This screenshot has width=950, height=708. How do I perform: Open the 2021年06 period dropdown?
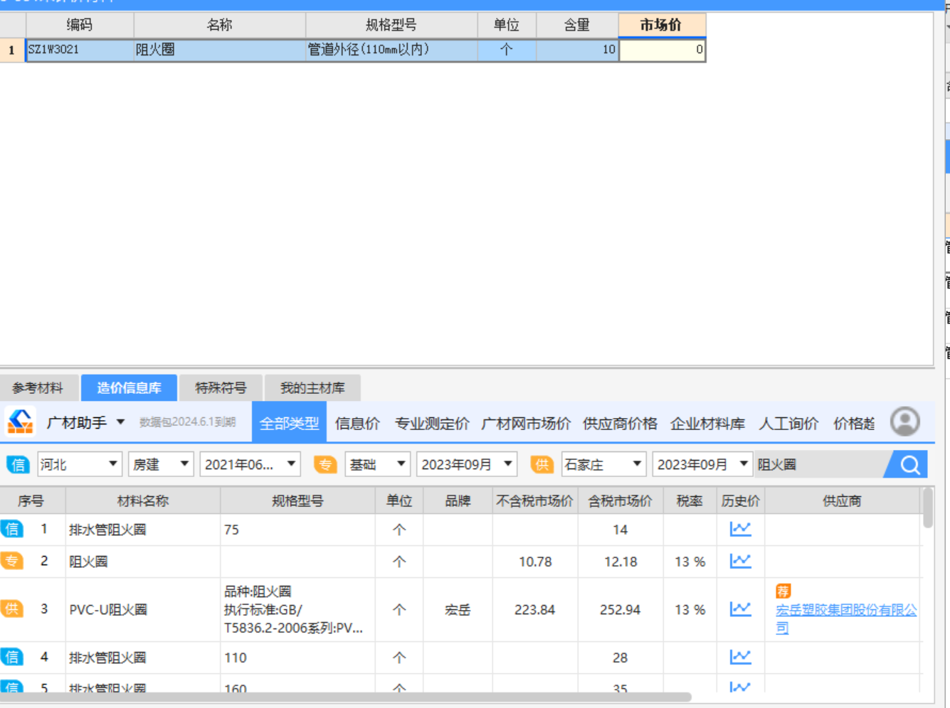[x=250, y=465]
